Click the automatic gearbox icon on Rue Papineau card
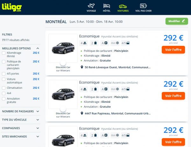This screenshot has width=191, height=147. [104, 89]
